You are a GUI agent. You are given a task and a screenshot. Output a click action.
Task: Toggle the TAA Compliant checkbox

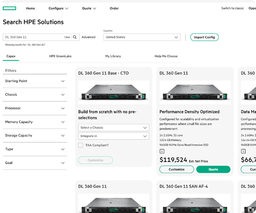81,145
